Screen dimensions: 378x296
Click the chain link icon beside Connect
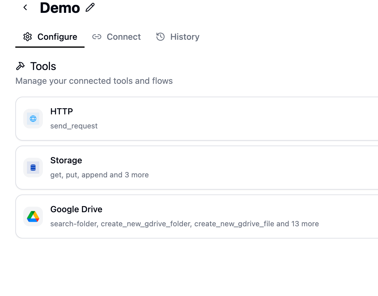[97, 37]
